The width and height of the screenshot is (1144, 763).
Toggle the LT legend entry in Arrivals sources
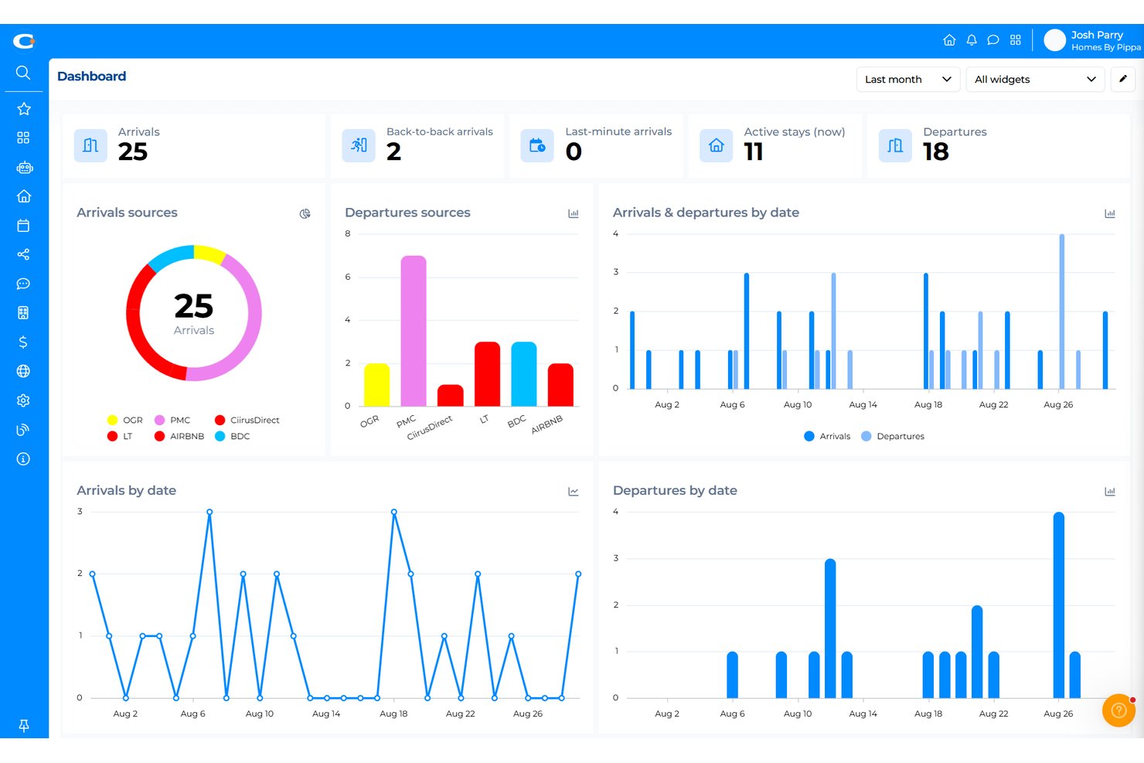pyautogui.click(x=120, y=437)
